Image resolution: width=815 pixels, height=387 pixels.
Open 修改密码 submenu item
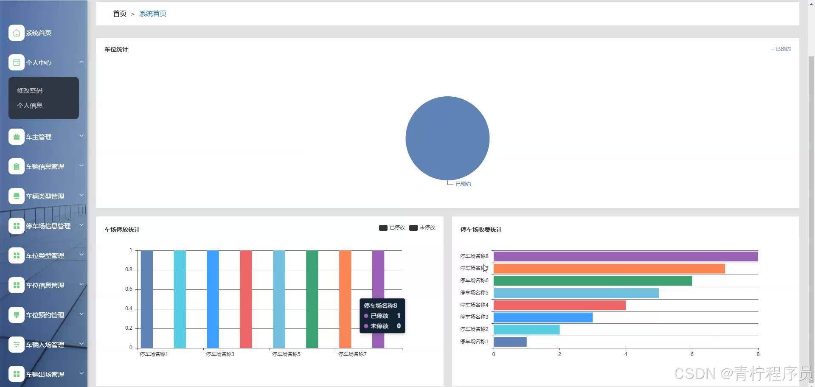30,90
